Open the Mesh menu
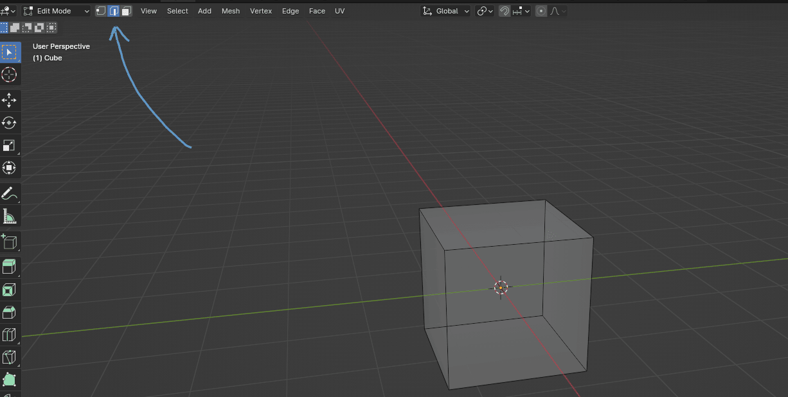 click(231, 11)
